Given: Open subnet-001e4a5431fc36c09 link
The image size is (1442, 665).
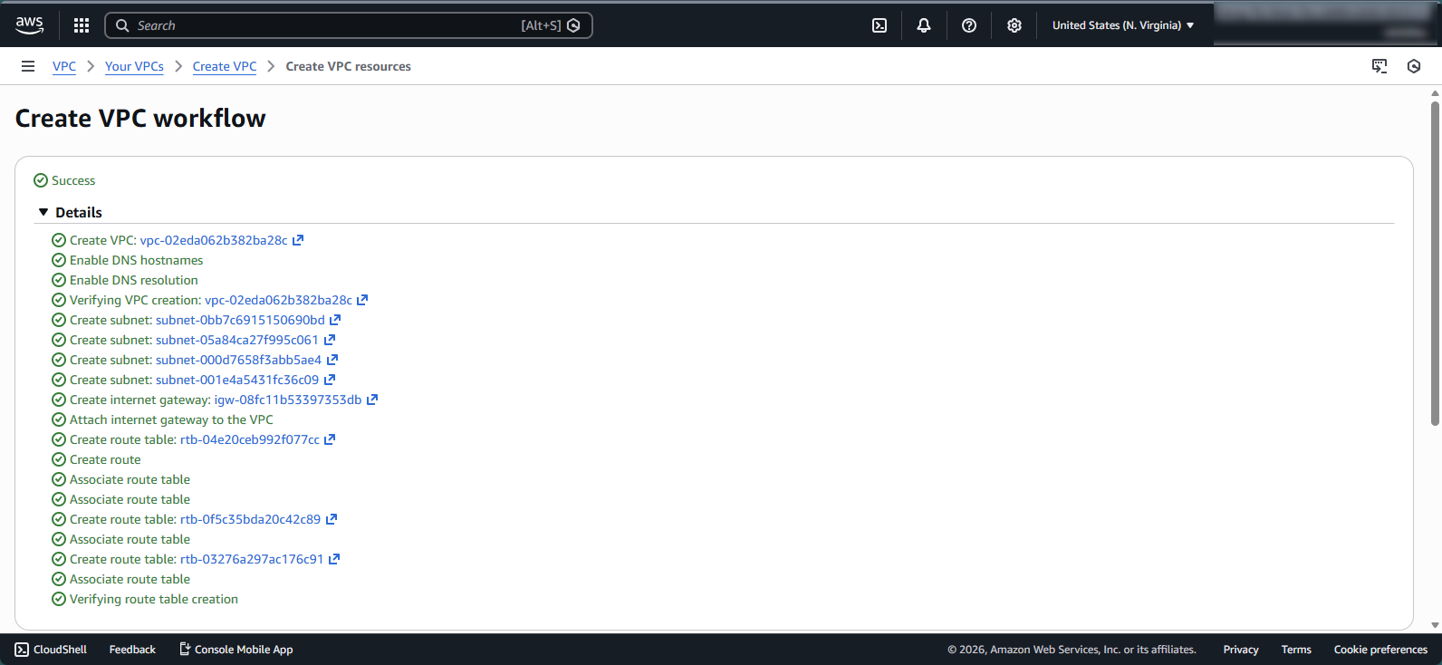Looking at the screenshot, I should click(x=237, y=380).
